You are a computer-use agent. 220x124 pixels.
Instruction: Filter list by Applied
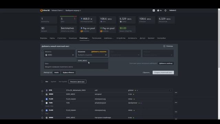[x=53, y=82]
